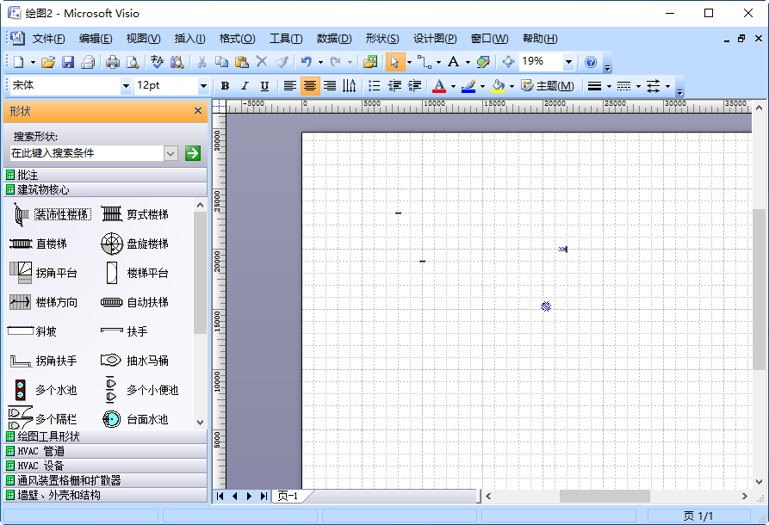Open the font size dropdown
This screenshot has width=769, height=525.
coord(203,86)
